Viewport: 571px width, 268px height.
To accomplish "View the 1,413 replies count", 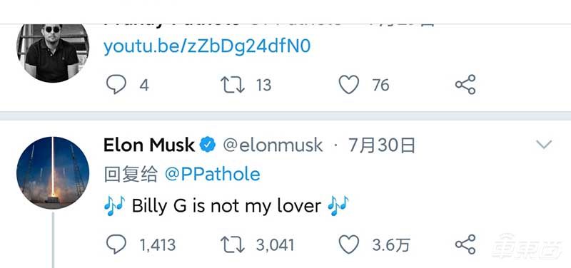I will pos(158,245).
